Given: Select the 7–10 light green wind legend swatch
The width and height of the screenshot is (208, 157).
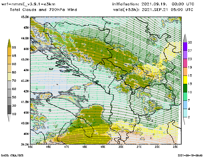Looking at the screenshot, I should tap(185, 97).
